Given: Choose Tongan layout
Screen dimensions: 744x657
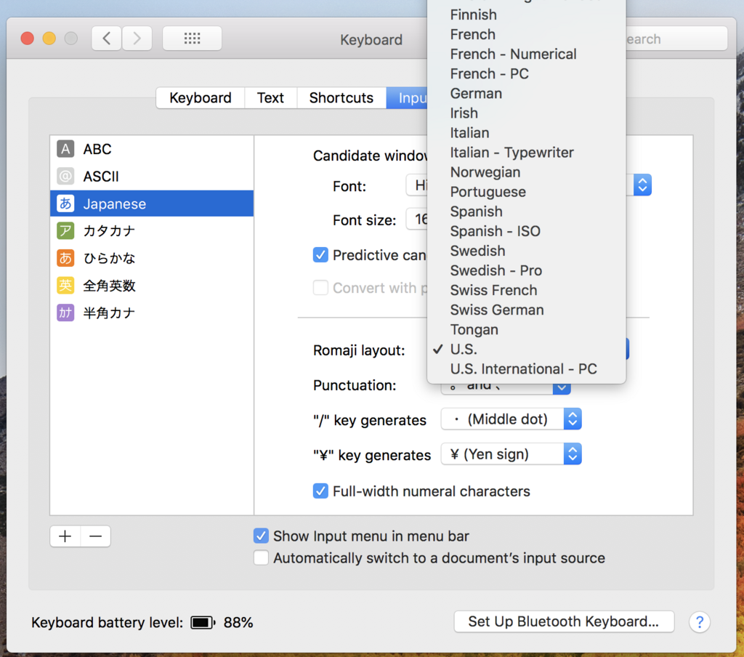Looking at the screenshot, I should pos(526,329).
